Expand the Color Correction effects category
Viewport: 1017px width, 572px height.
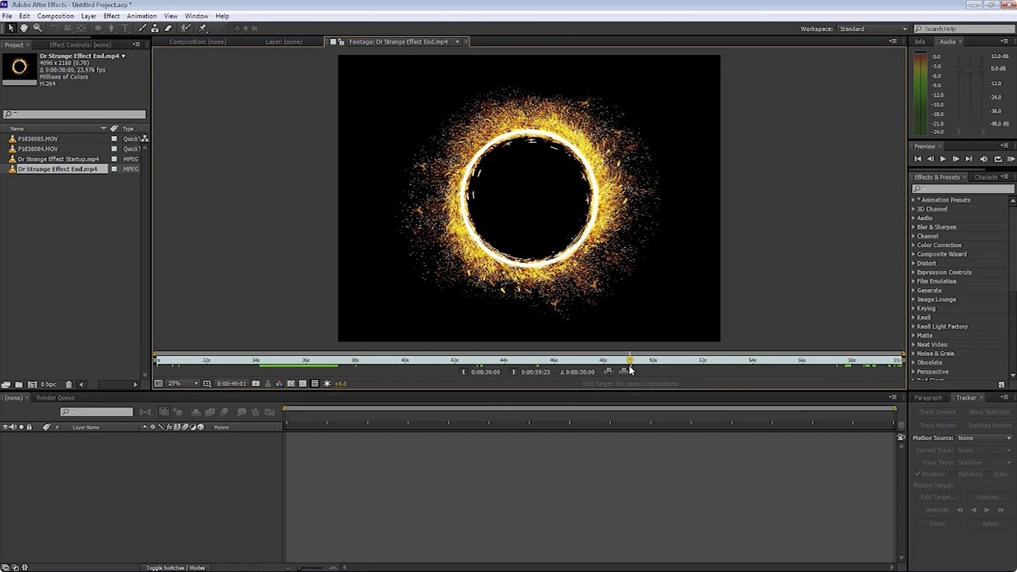pos(939,245)
